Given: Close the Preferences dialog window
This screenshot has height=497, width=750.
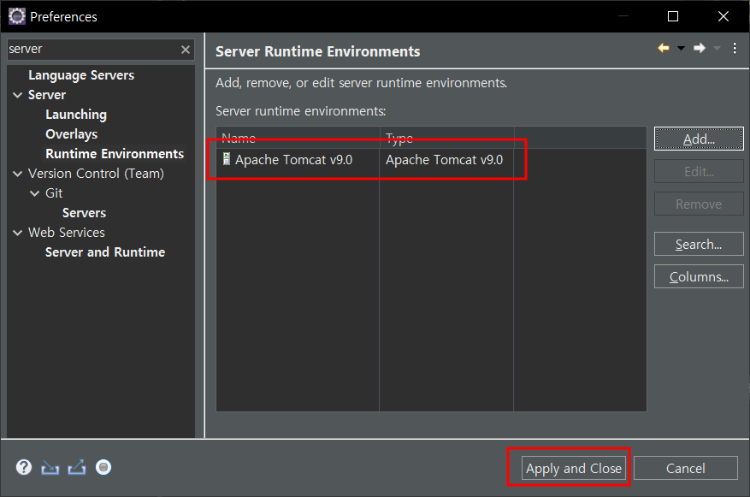Looking at the screenshot, I should point(723,16).
